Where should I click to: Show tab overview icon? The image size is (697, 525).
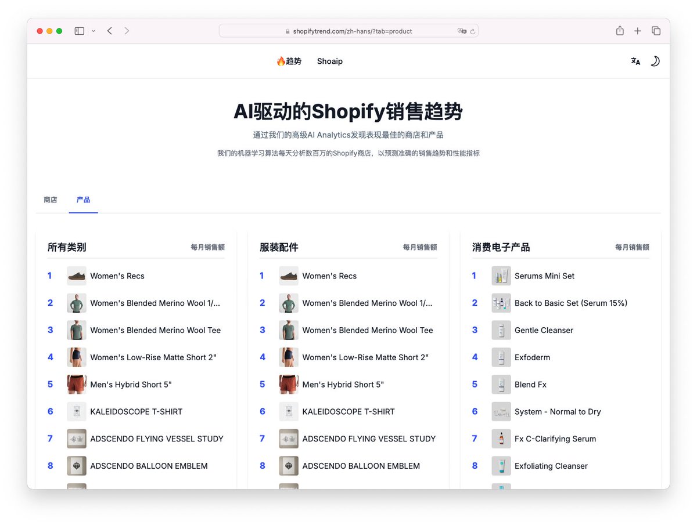[656, 31]
